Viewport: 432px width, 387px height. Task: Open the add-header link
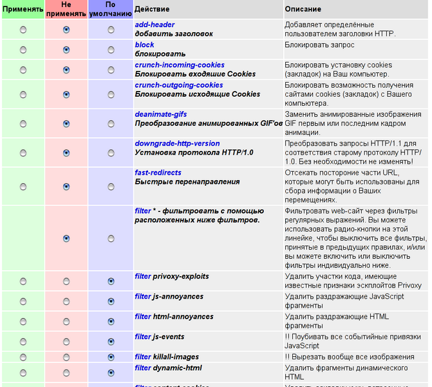(x=155, y=25)
